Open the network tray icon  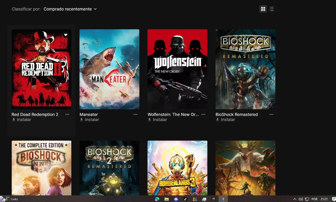tap(307, 199)
